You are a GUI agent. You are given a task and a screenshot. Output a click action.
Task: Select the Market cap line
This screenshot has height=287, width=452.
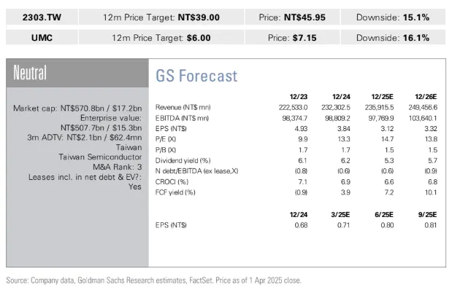point(77,109)
